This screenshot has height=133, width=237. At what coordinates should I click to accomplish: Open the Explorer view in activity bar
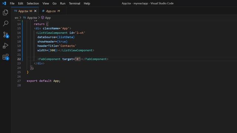pyautogui.click(x=6, y=12)
